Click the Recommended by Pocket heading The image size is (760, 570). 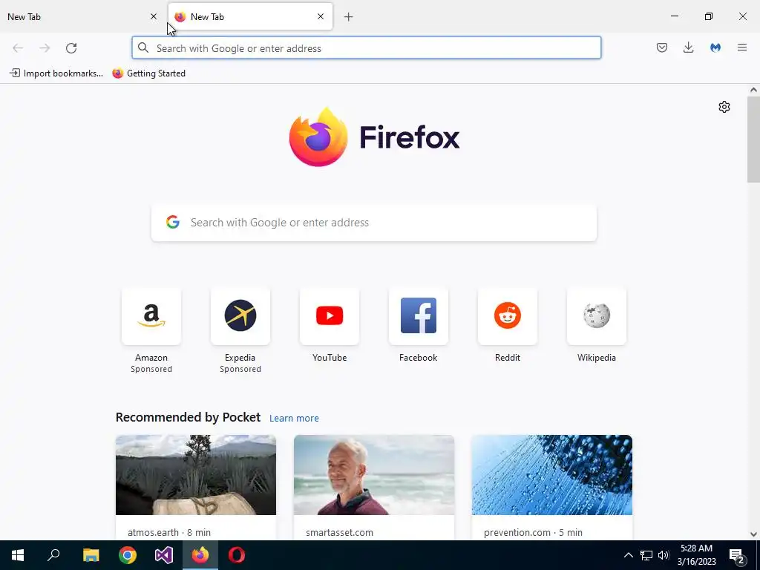(188, 417)
